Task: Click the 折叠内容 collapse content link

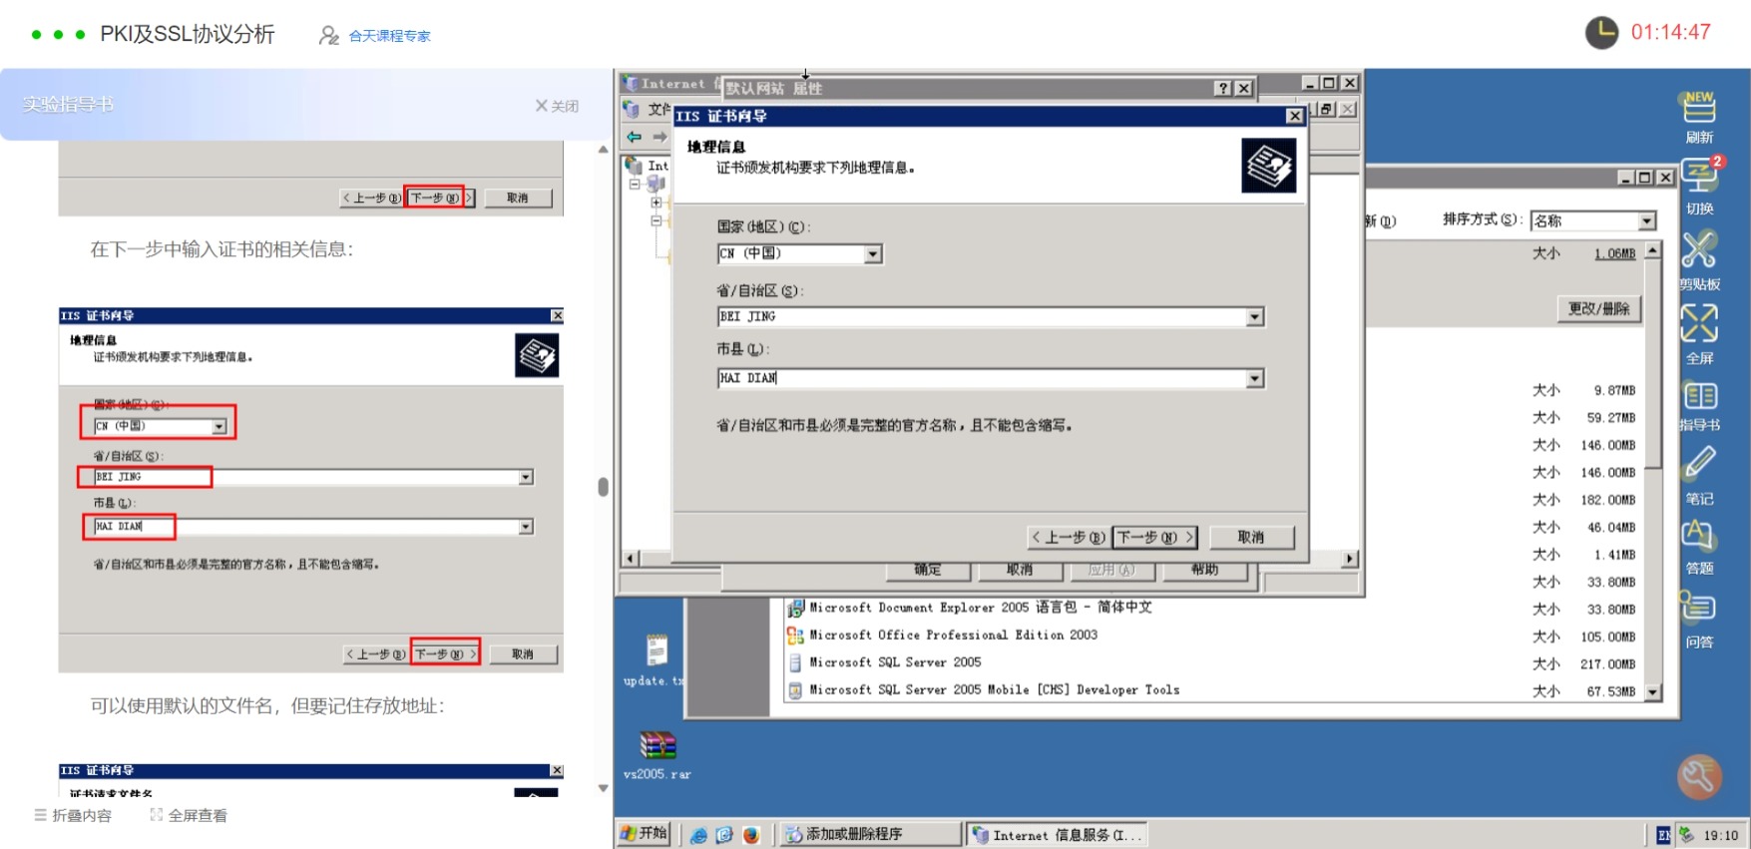Action: [x=73, y=815]
